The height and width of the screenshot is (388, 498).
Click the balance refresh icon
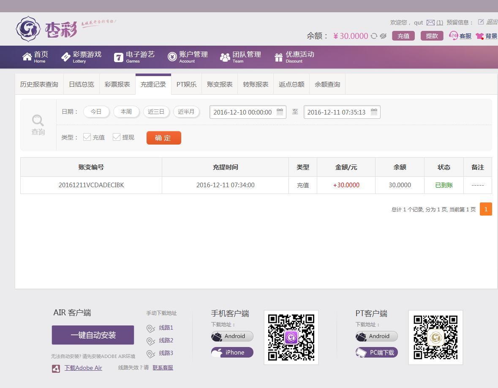pos(374,36)
